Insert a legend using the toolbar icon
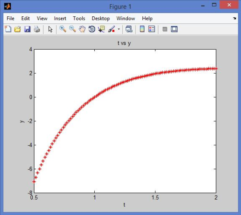 coord(151,29)
